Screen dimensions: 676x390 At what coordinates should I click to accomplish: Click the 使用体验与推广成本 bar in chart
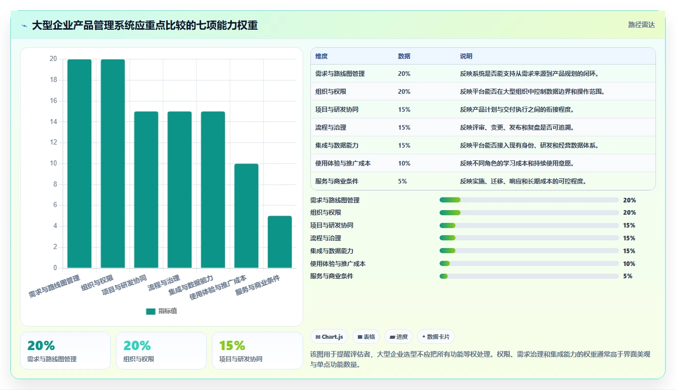246,216
